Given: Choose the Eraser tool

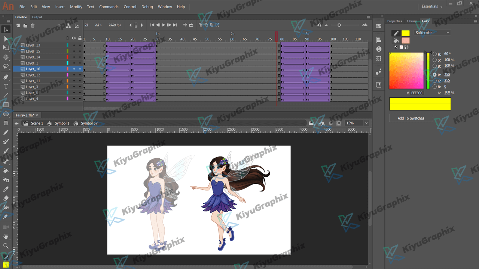Looking at the screenshot, I should pos(6,198).
